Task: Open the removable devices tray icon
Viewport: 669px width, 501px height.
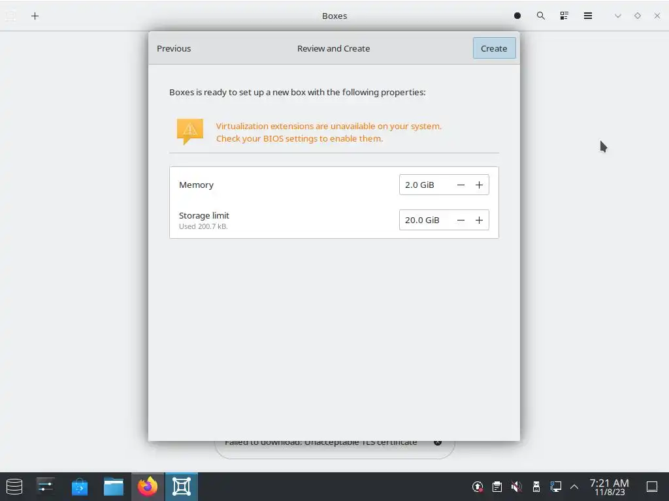Action: coord(536,487)
